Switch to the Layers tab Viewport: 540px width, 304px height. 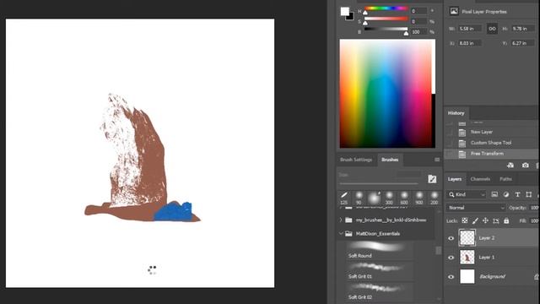(455, 179)
